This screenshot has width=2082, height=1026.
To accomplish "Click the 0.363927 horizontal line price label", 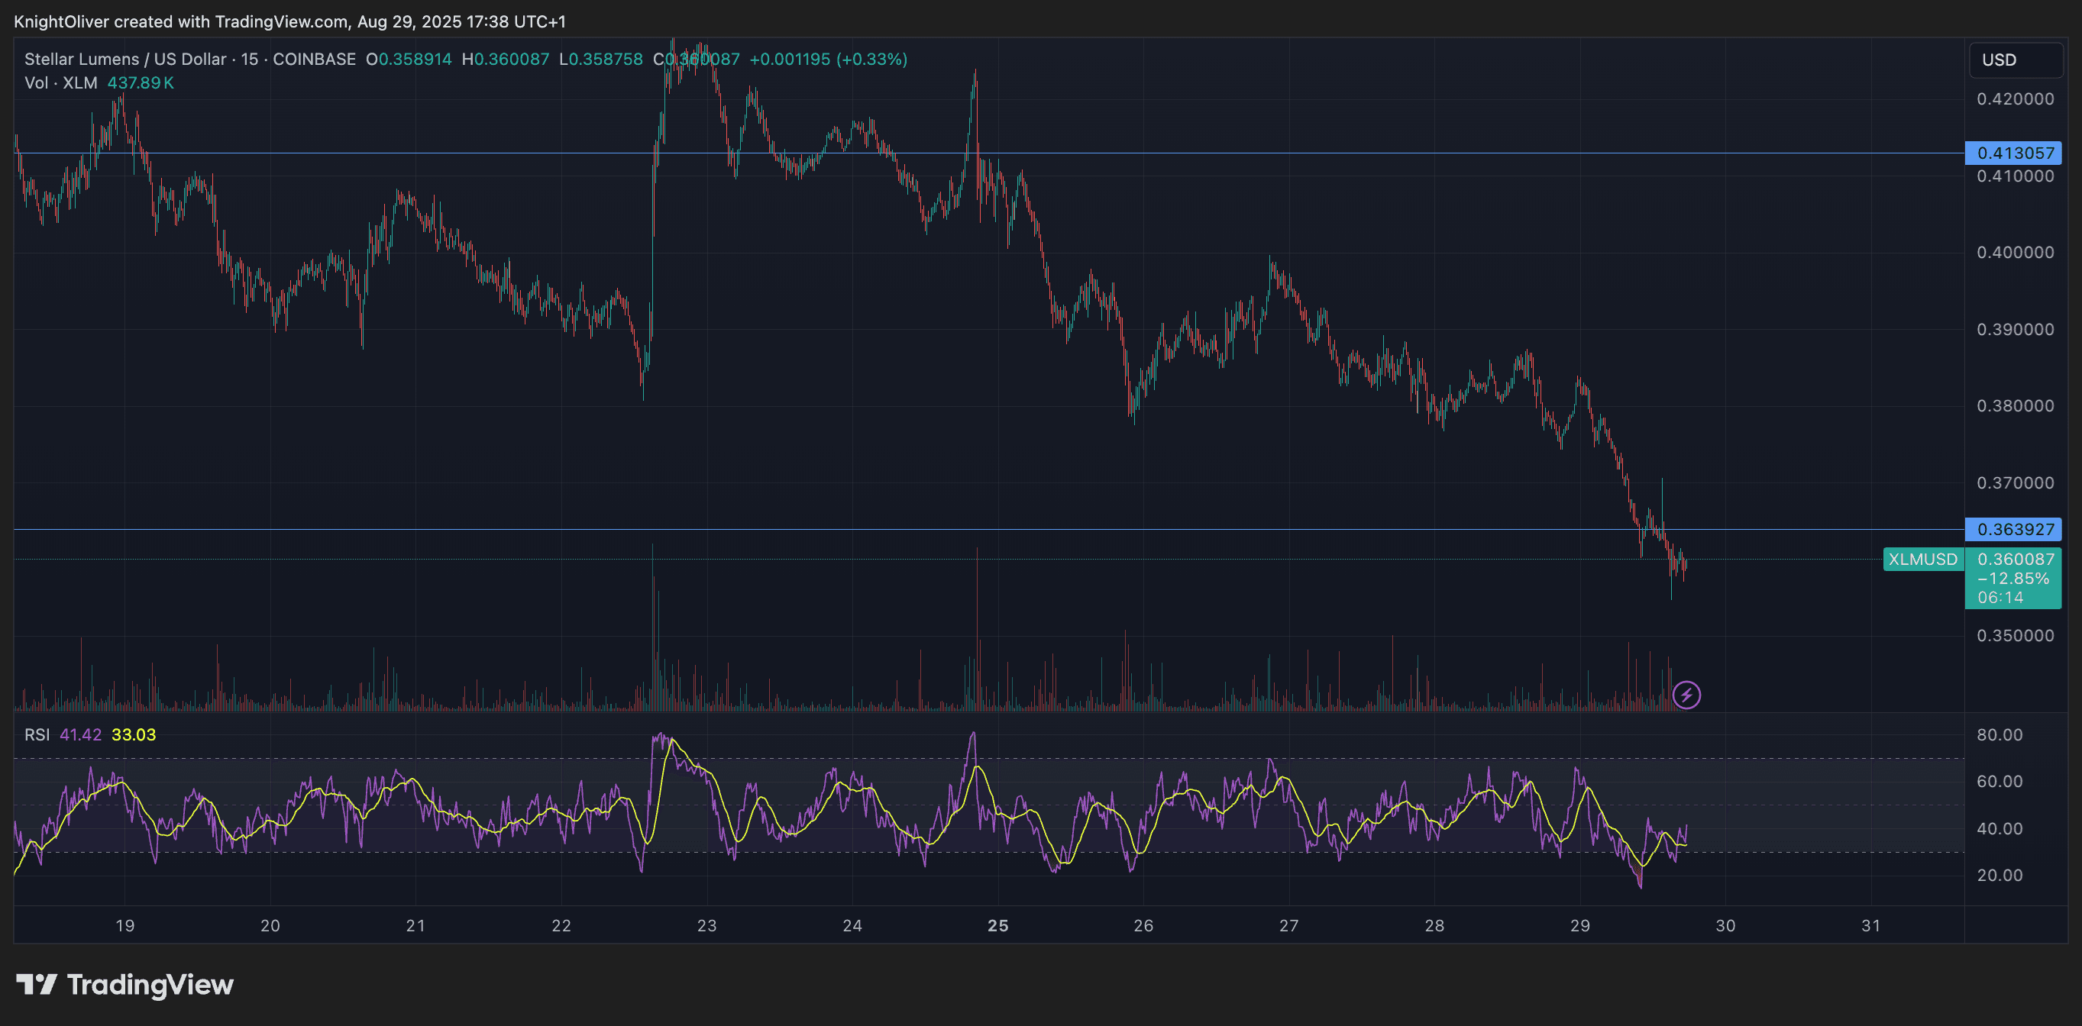I will click(2013, 529).
